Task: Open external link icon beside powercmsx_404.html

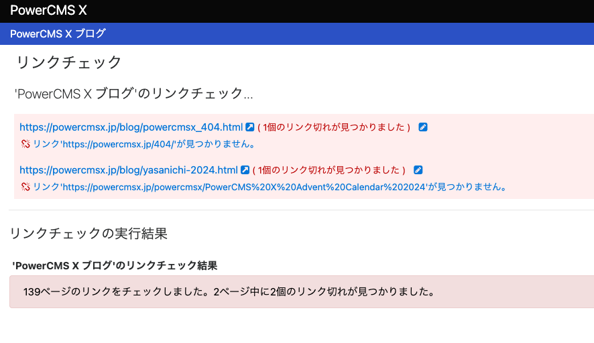Action: click(x=249, y=127)
